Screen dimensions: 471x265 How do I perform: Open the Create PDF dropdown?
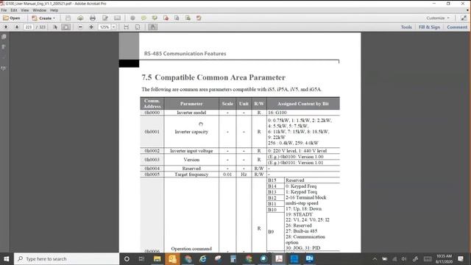43,18
